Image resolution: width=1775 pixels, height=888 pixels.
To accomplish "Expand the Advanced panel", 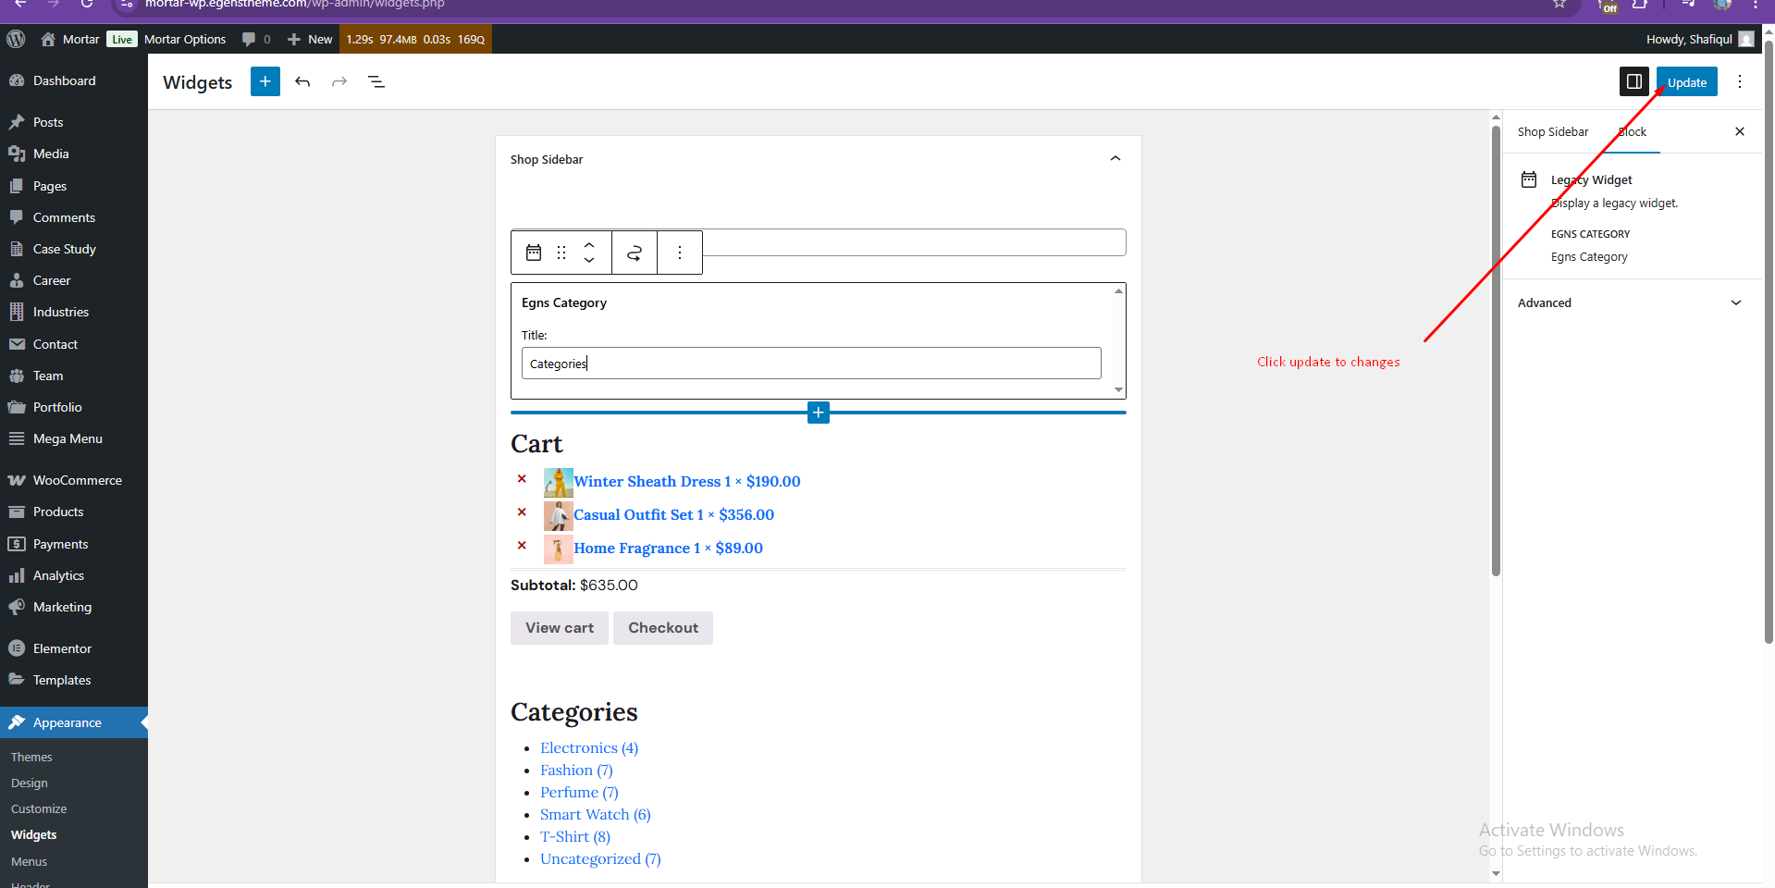I will pyautogui.click(x=1630, y=302).
